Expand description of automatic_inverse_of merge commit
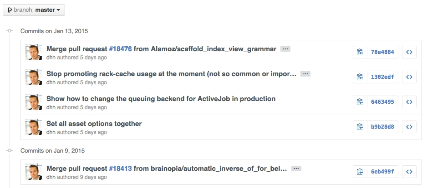427x188 pixels. 296,169
